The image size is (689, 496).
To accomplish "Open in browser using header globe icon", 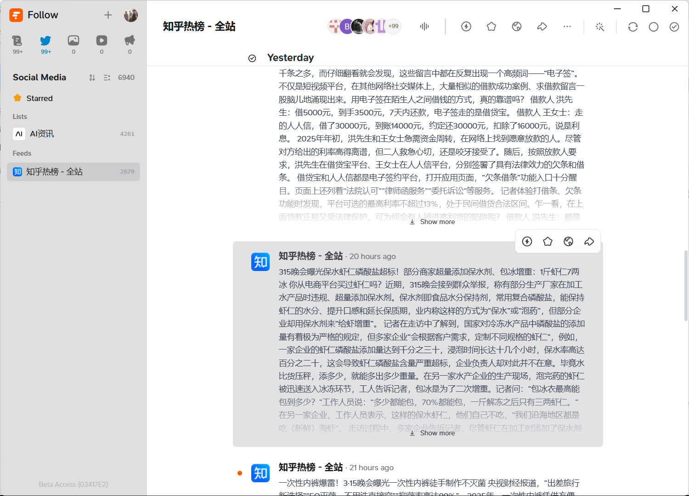I will 517,27.
